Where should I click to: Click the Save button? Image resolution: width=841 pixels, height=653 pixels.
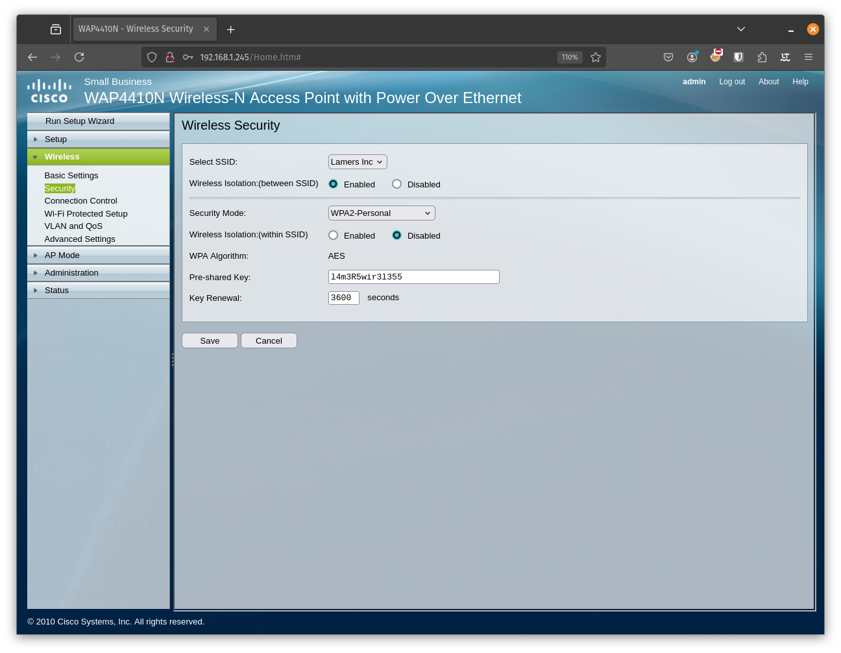[x=210, y=340]
